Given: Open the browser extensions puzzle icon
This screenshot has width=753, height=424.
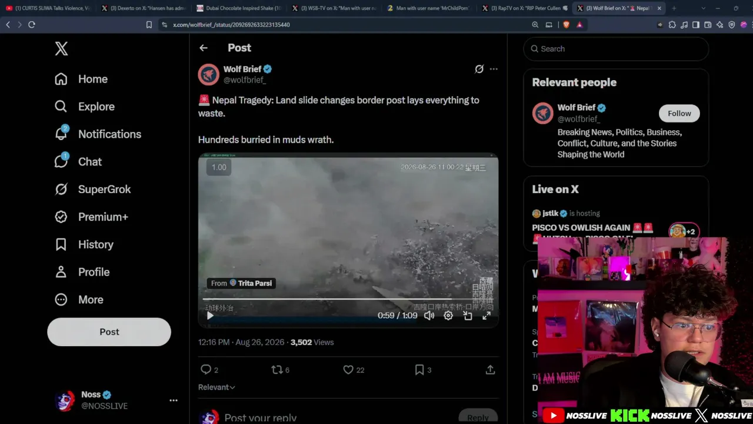Looking at the screenshot, I should tap(672, 25).
